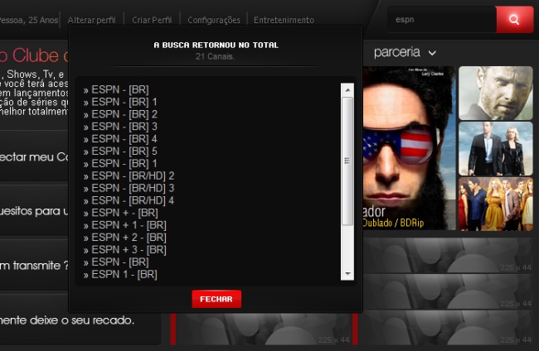Open the bearded man close-up thumbnail
This screenshot has width=539, height=351.
[x=496, y=93]
